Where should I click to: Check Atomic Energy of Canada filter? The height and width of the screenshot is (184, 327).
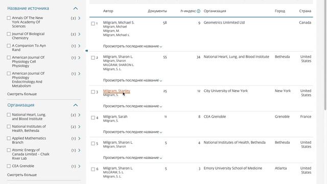(x=9, y=150)
